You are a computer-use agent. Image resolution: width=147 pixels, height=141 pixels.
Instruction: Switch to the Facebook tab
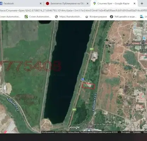point(20,4)
